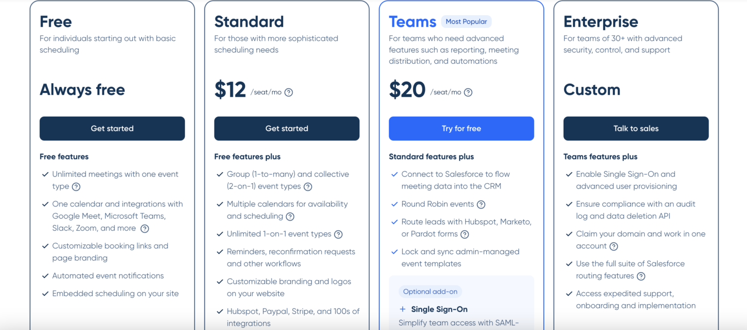Click info icon for Claim your domain account
This screenshot has width=747, height=330.
614,246
